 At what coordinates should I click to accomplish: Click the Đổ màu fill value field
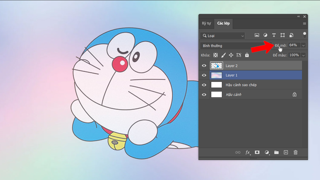[x=294, y=55]
